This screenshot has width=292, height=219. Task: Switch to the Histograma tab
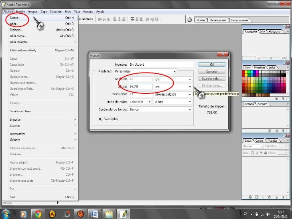click(274, 31)
